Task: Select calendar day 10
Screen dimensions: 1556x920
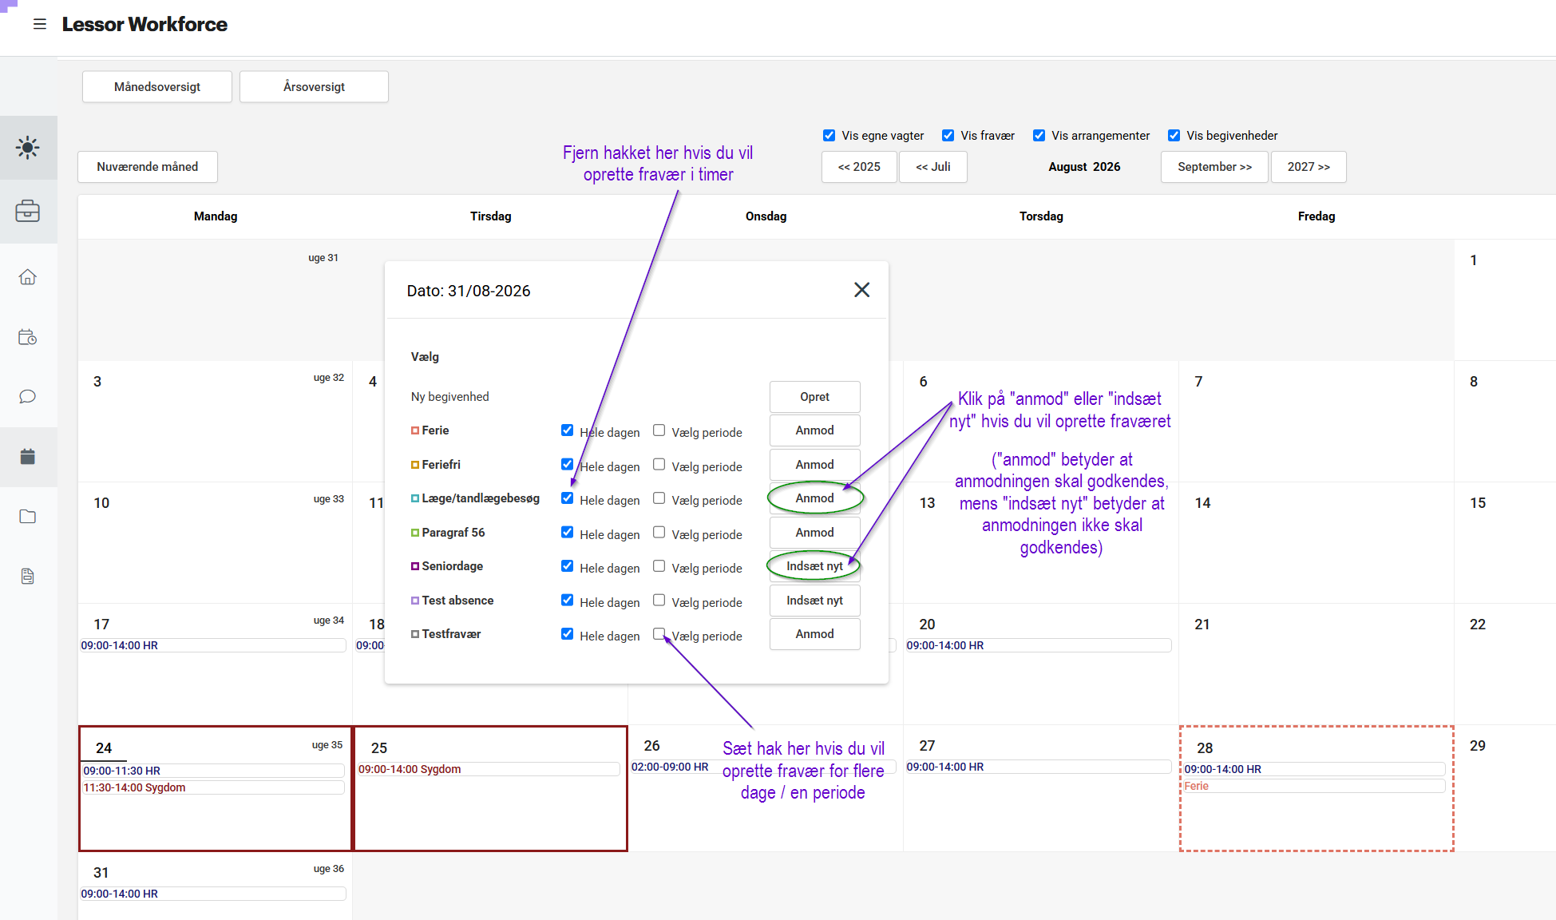Action: pos(215,543)
